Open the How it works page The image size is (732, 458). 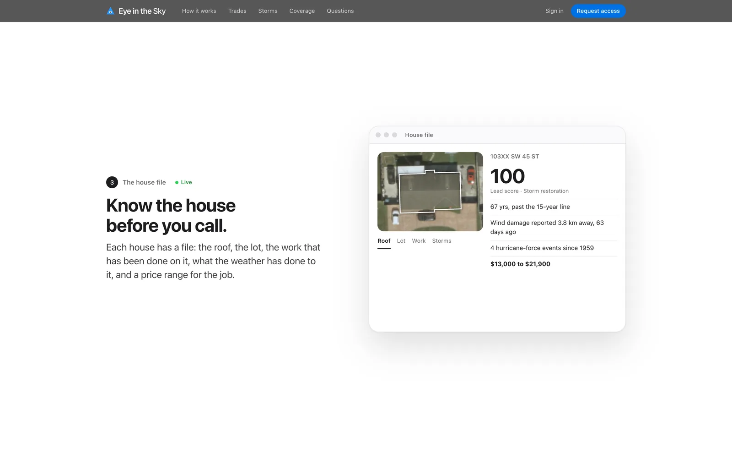coord(199,11)
